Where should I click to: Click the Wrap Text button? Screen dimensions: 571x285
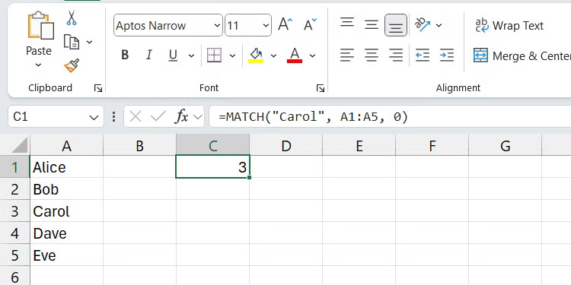coord(509,25)
